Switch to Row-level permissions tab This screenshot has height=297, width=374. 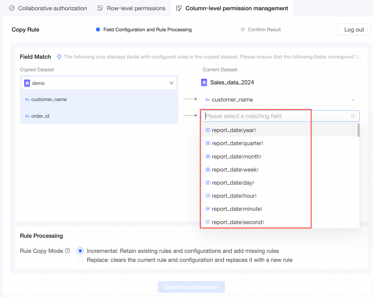[136, 8]
